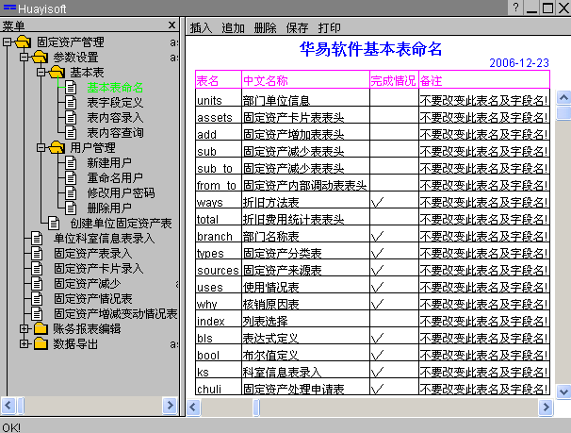Click the table's horizontal scrollbar thumb
Image resolution: width=571 pixels, height=433 pixels.
coord(256,407)
